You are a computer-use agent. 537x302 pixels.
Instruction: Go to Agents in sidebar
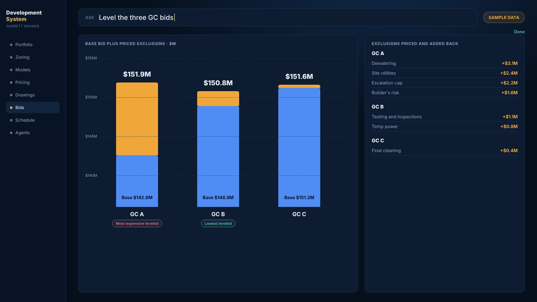tap(33, 133)
